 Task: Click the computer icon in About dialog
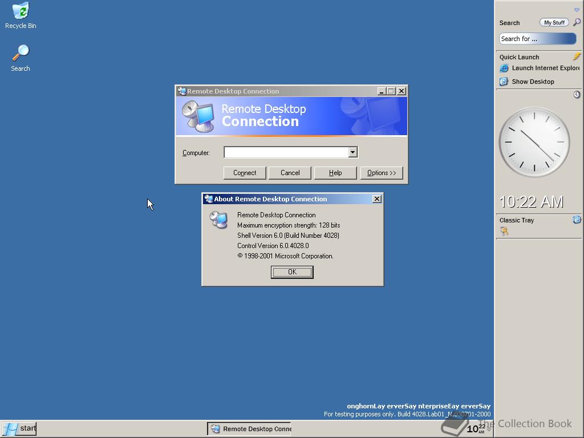[218, 220]
